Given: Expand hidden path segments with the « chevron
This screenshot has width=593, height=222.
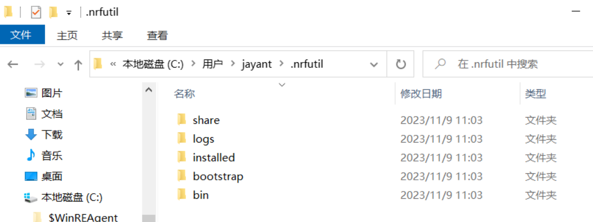Looking at the screenshot, I should [x=113, y=64].
